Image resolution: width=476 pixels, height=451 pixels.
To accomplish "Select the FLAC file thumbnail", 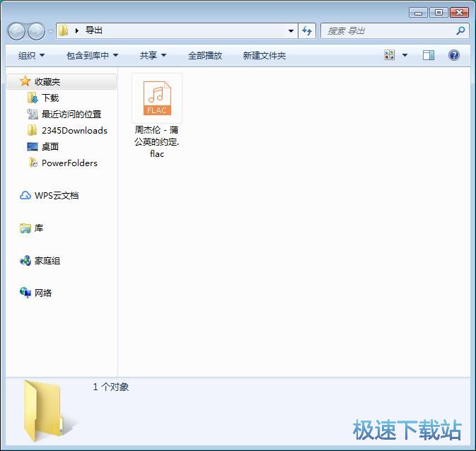I will click(157, 98).
